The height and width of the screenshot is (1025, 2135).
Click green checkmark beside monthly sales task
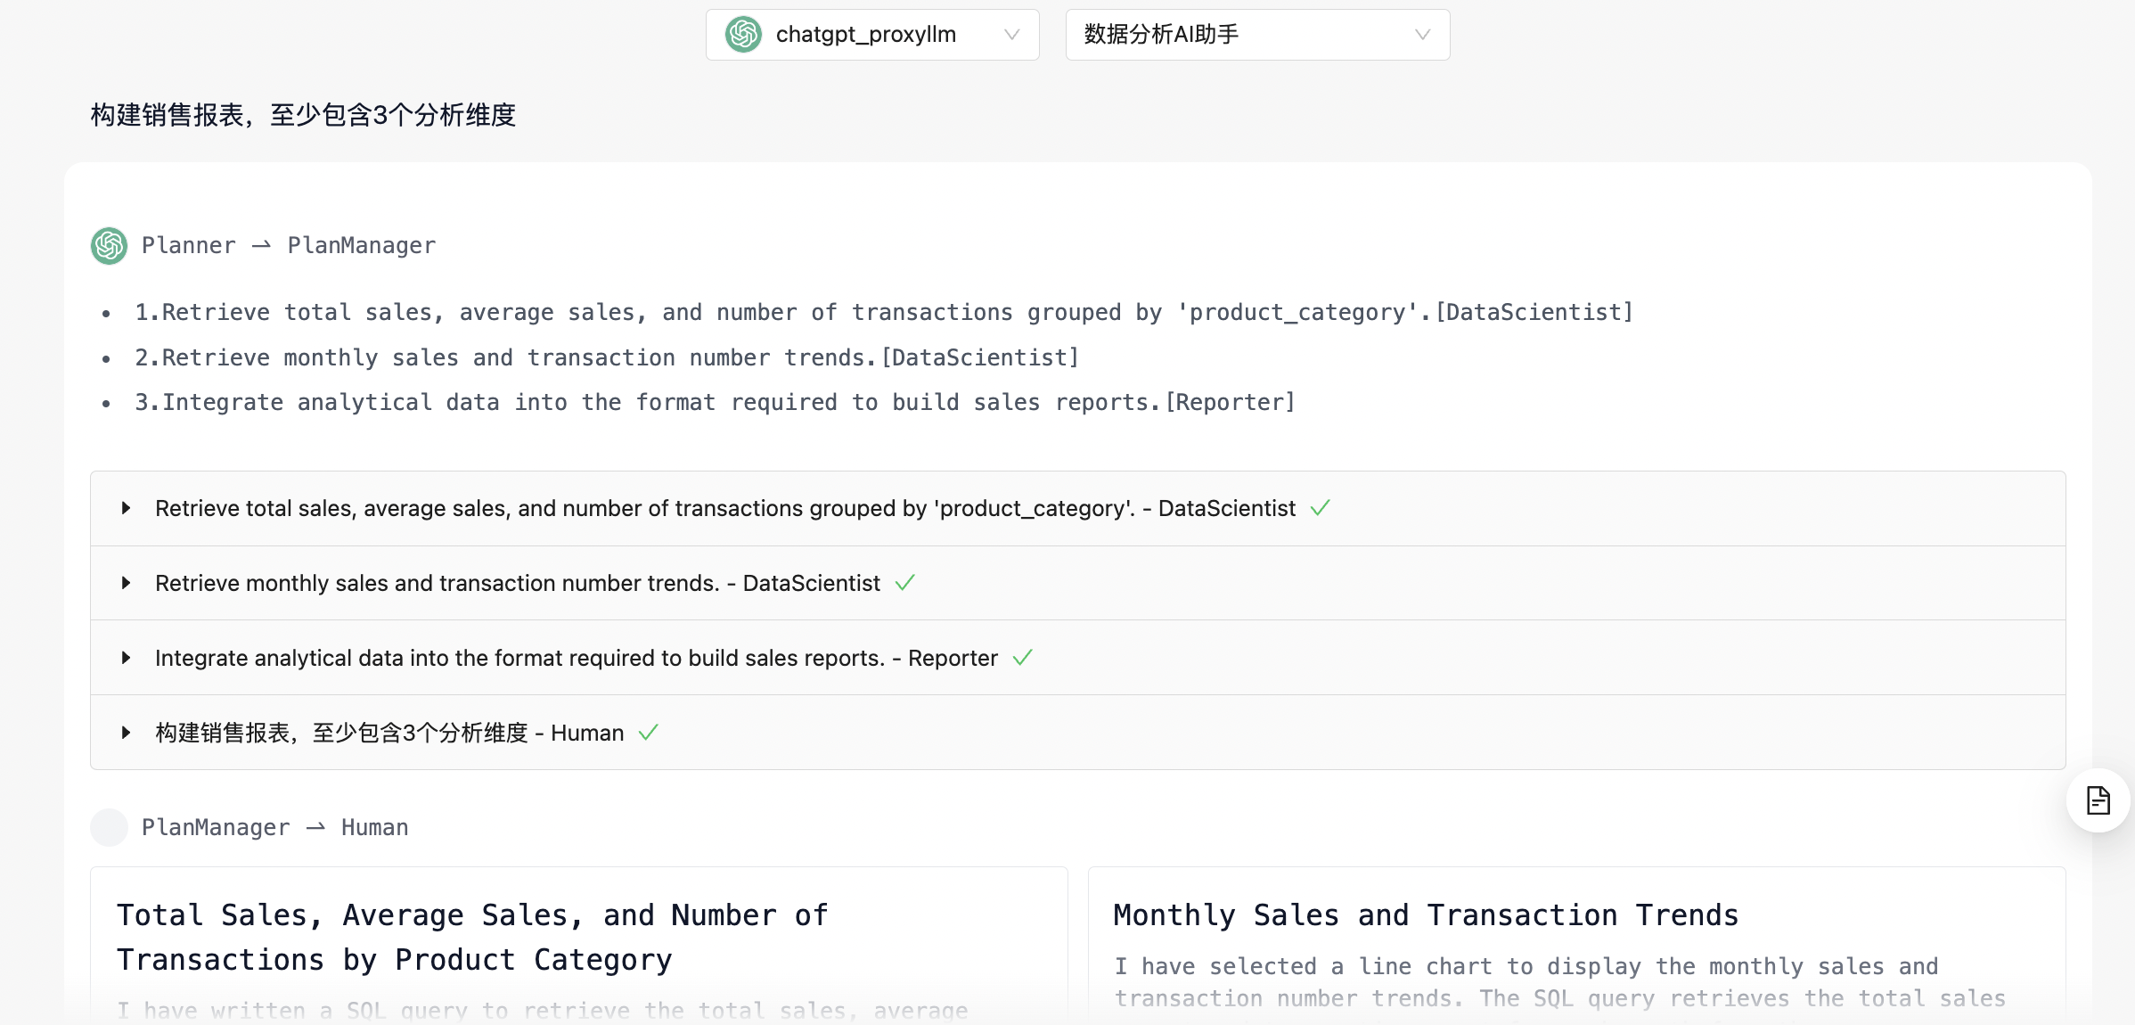coord(905,583)
